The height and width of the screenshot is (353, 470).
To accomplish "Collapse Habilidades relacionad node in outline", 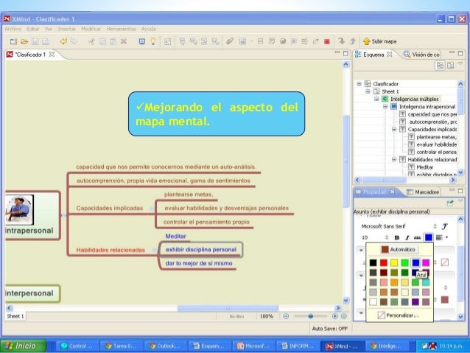I will tap(394, 160).
